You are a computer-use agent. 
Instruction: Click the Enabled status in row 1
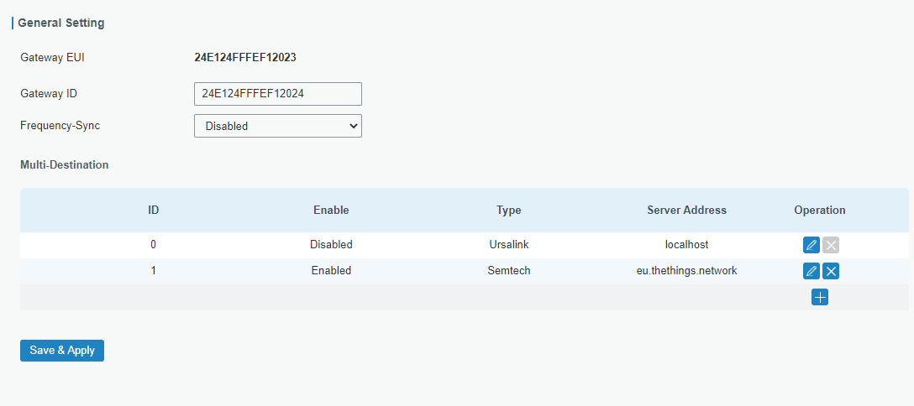331,271
